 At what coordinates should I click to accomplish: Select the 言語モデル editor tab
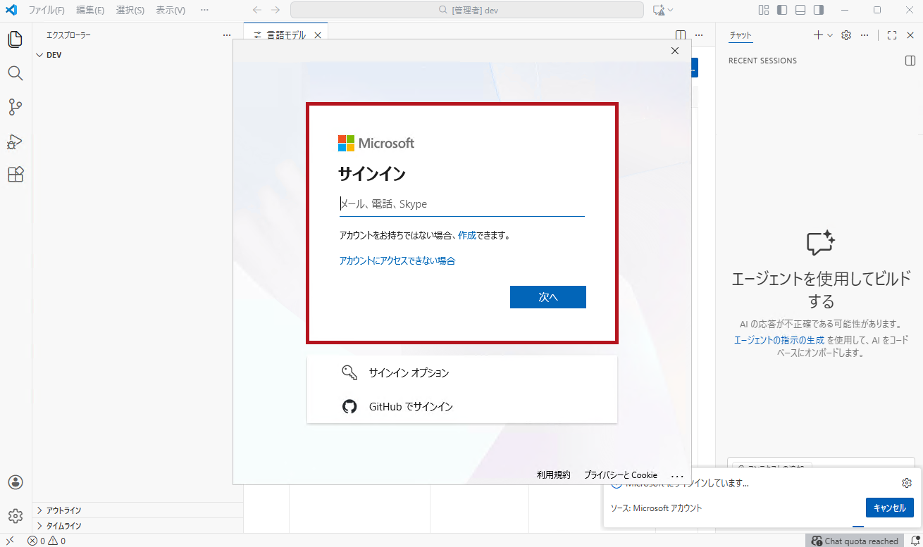pyautogui.click(x=285, y=33)
